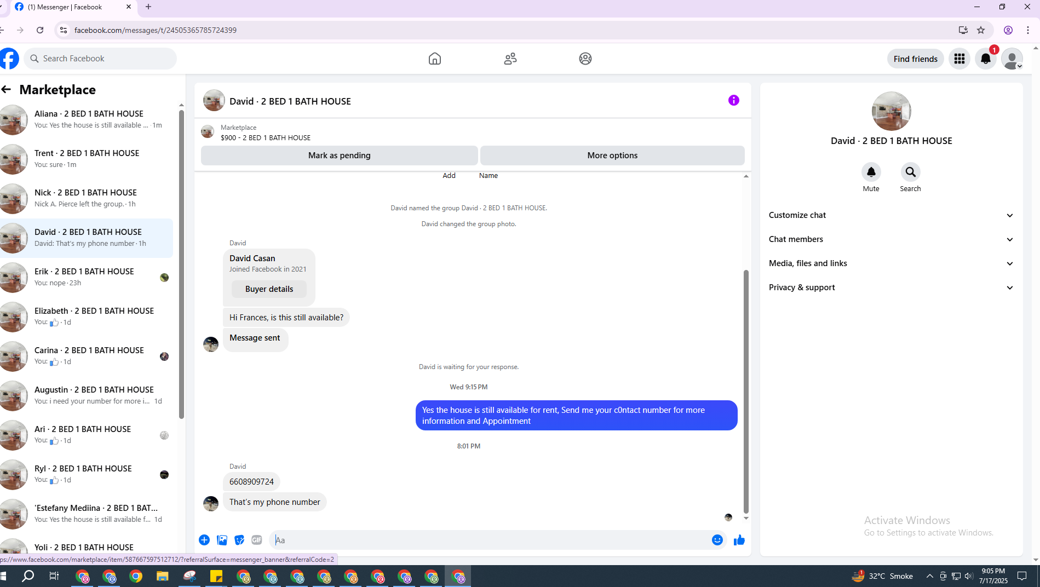Click the conversation list scrollbar

click(x=181, y=264)
